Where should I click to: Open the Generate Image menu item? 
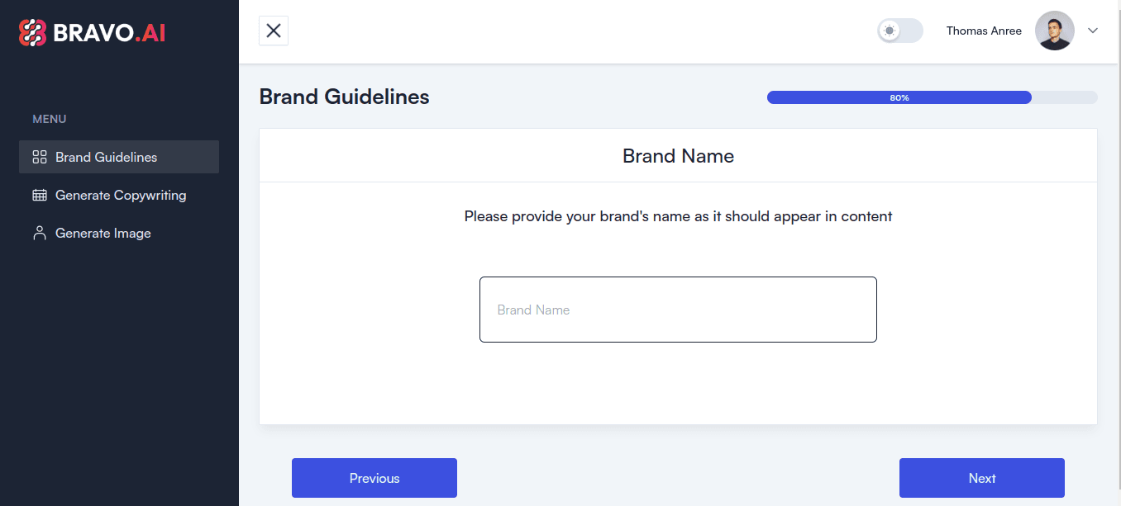103,233
